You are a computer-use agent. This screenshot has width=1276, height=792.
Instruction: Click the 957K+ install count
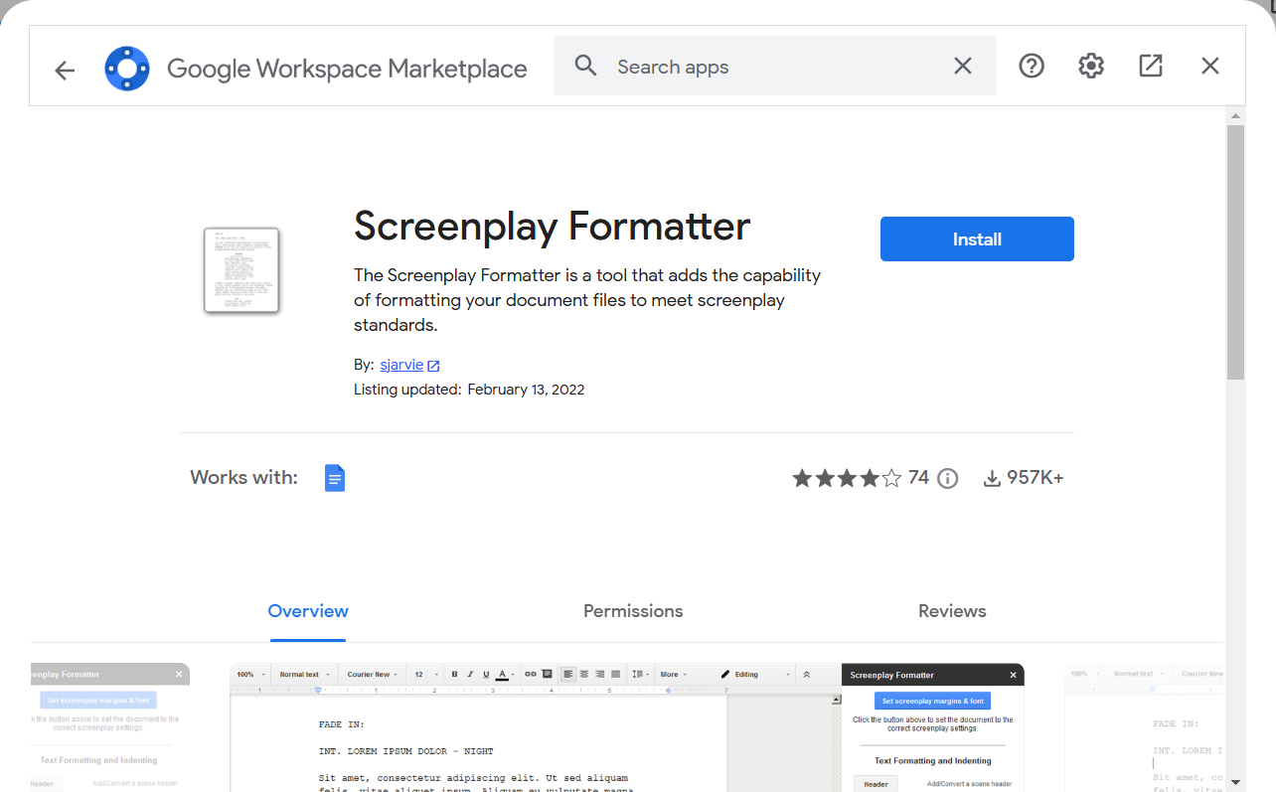[x=1036, y=478]
